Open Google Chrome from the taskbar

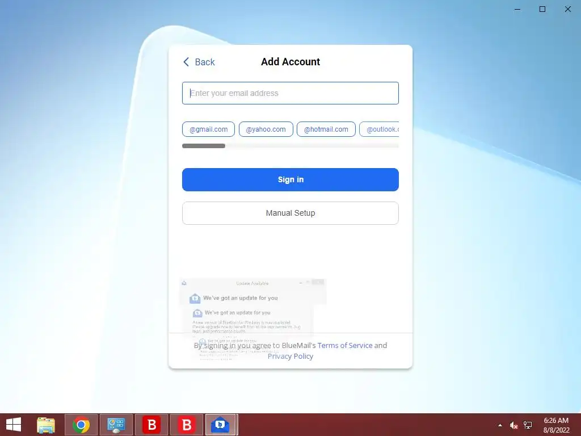pyautogui.click(x=81, y=425)
